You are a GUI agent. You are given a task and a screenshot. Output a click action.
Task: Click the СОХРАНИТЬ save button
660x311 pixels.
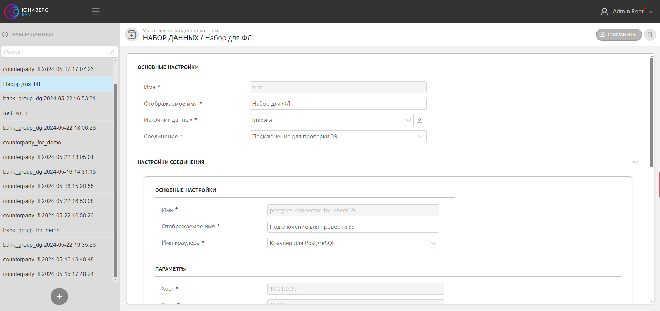[x=618, y=35]
